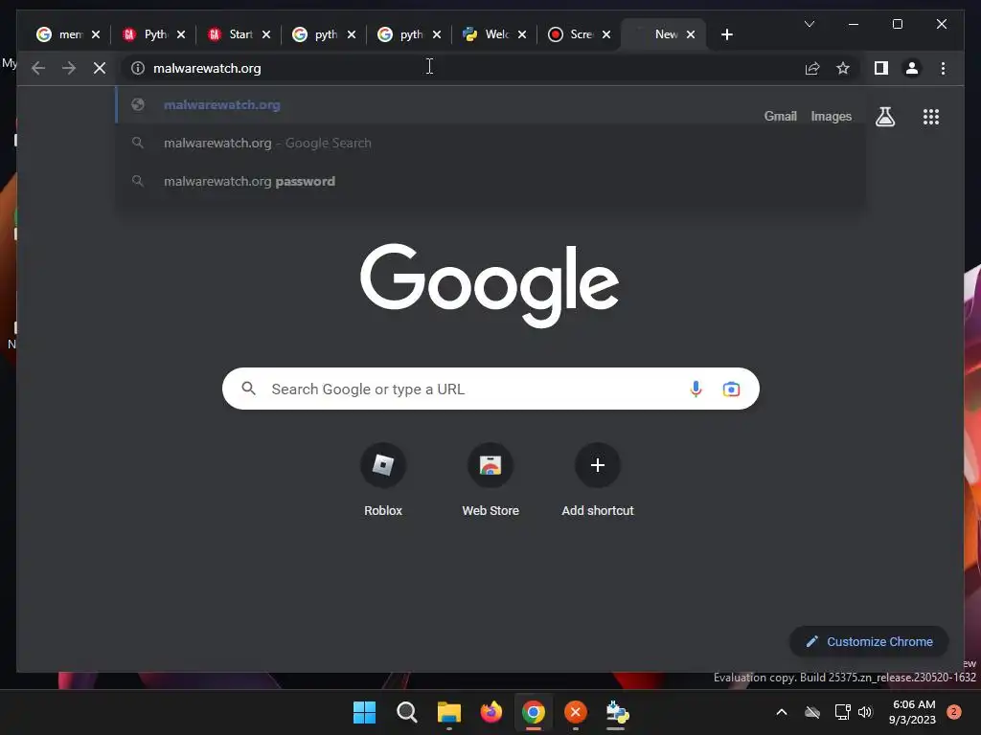
Task: Search by voice microphone icon
Action: click(x=696, y=389)
